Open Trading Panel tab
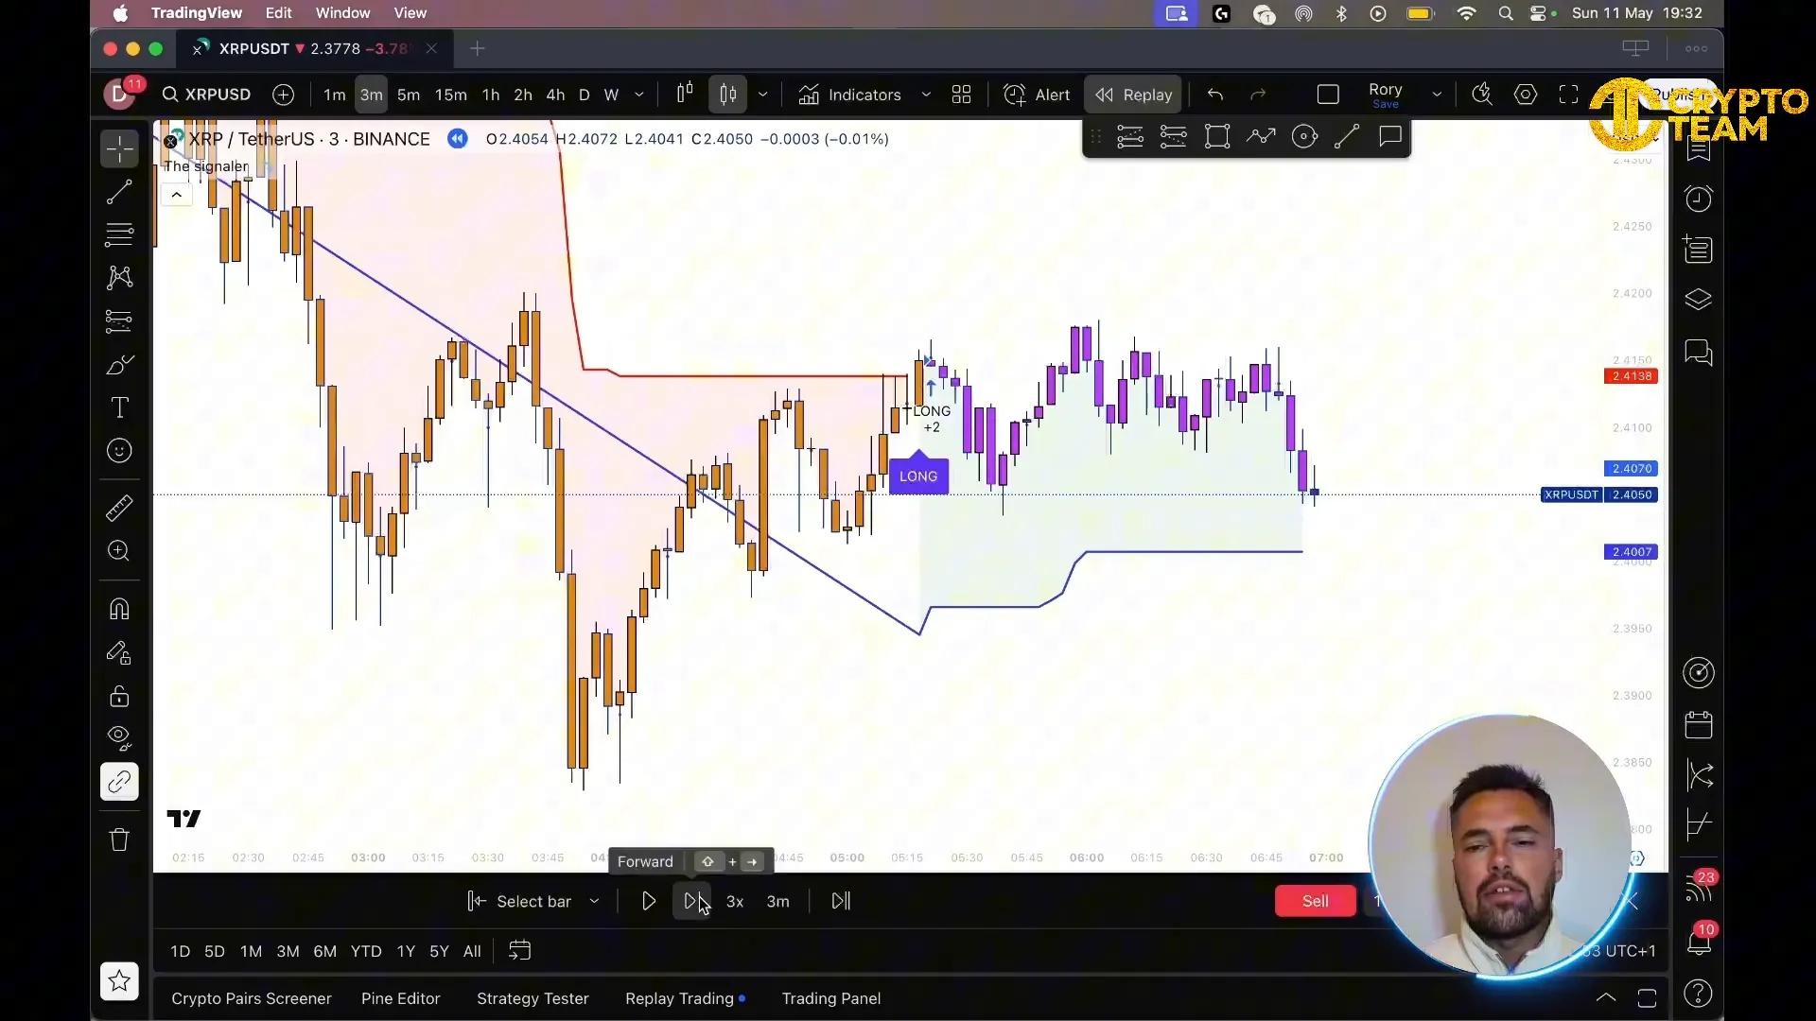Screen dimensions: 1816x1021 click(831, 998)
